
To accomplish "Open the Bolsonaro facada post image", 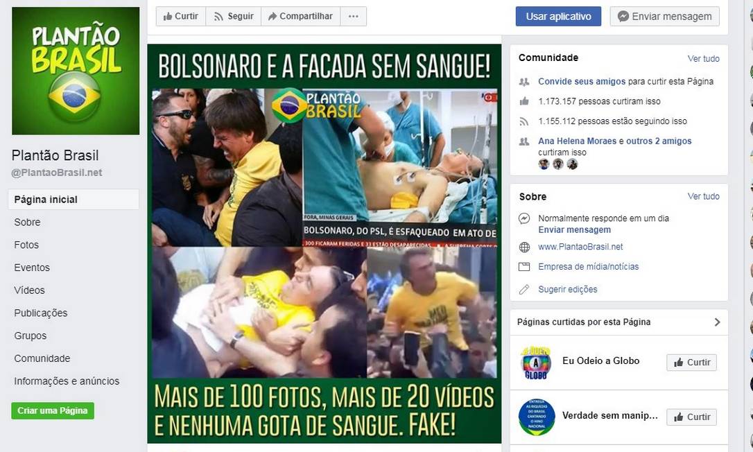I will (324, 243).
